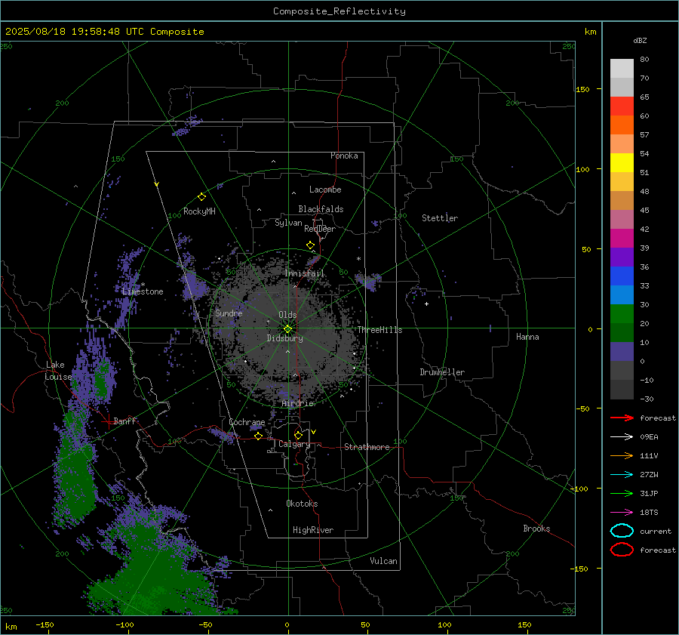Click the Airdrie city label
679x635 pixels.
pos(297,403)
